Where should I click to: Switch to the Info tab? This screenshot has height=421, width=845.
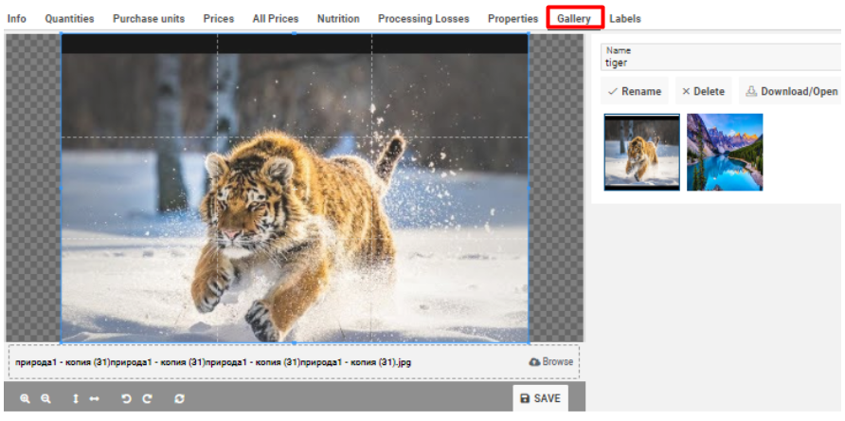[17, 19]
